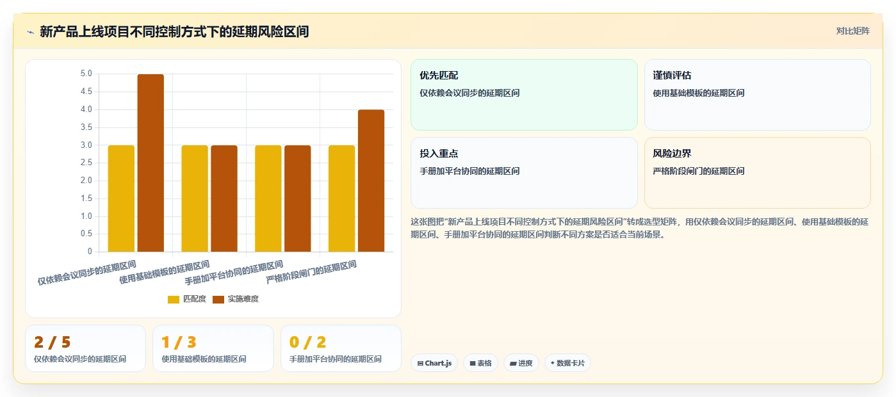Open the 谨慎评估 matrix card
This screenshot has width=896, height=397.
coord(758,95)
